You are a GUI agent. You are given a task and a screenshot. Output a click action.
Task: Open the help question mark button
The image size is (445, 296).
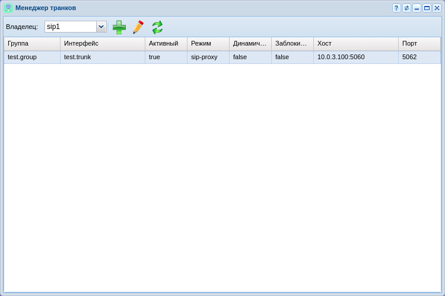point(396,8)
